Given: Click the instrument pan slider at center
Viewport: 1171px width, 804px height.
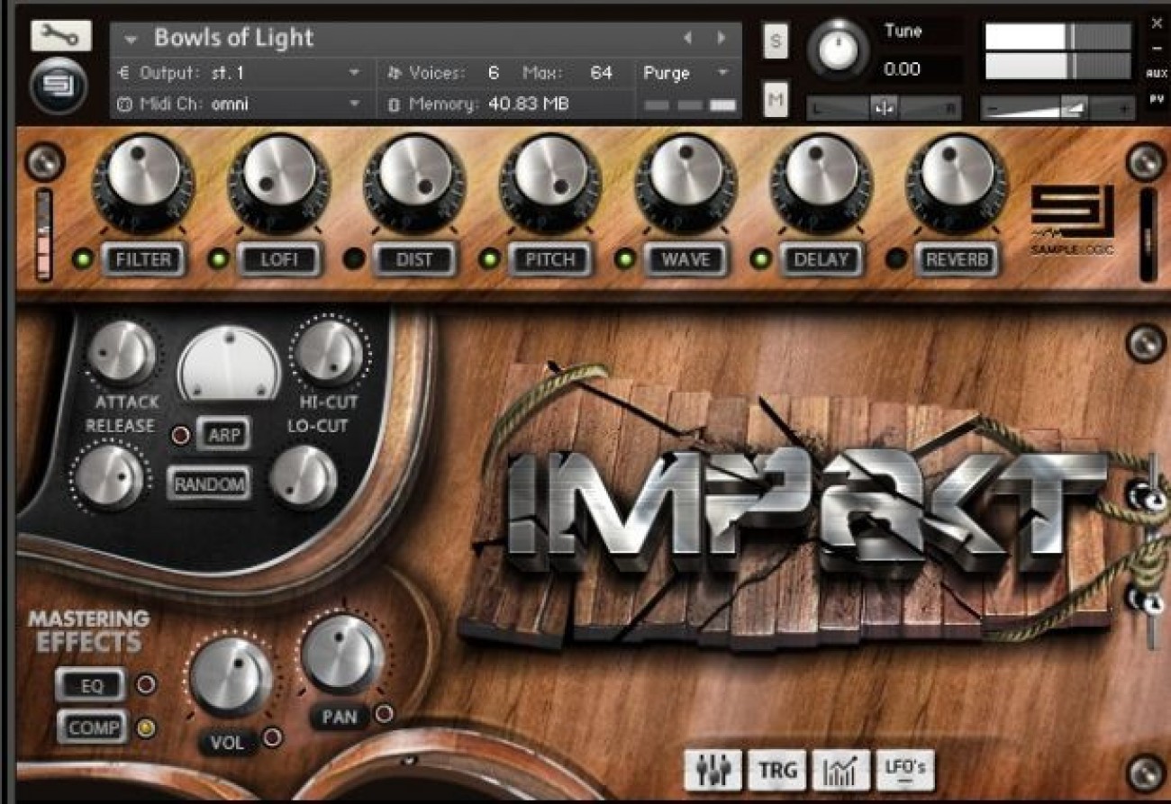Looking at the screenshot, I should tap(883, 108).
